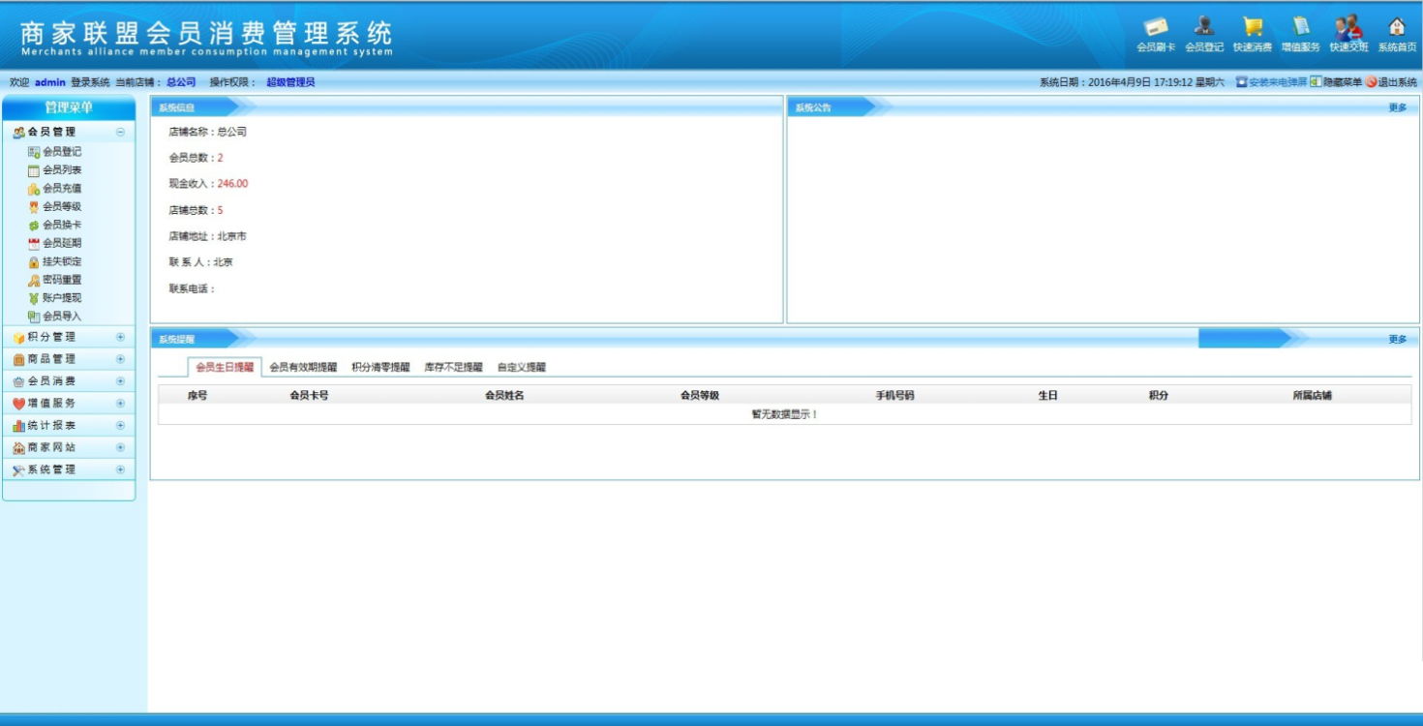This screenshot has height=726, width=1423.
Task: Click 更多 in the 系统提醒 panel
Action: pyautogui.click(x=1398, y=340)
